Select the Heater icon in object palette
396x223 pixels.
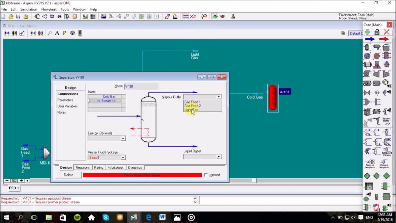[x=377, y=56]
